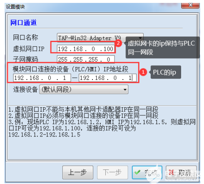The width and height of the screenshot is (204, 184).
Task: Close the 设置模块 dialog window
Action: [190, 5]
